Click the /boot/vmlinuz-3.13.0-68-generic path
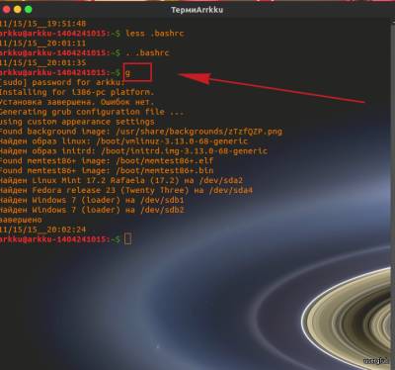The width and height of the screenshot is (395, 370). (x=172, y=141)
